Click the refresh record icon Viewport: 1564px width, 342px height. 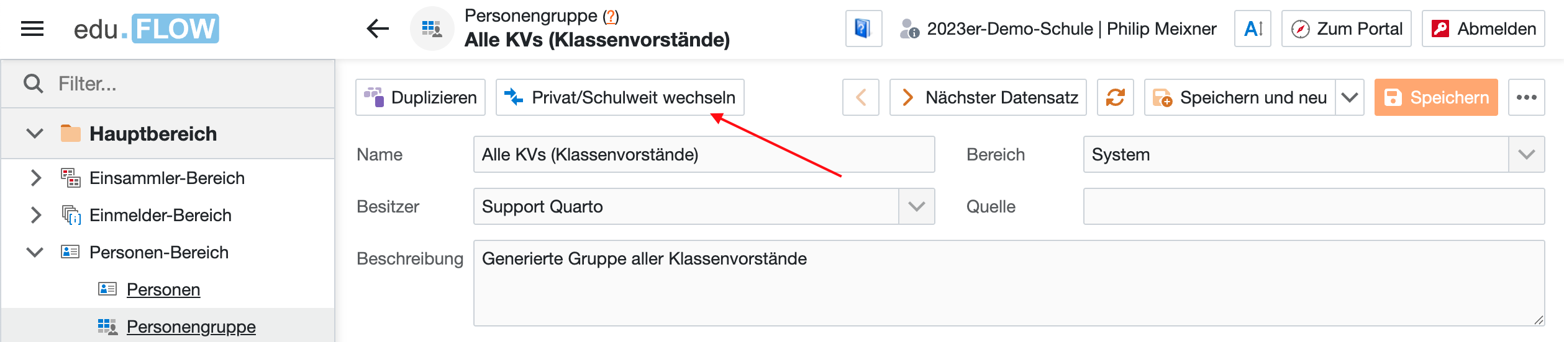point(1115,98)
